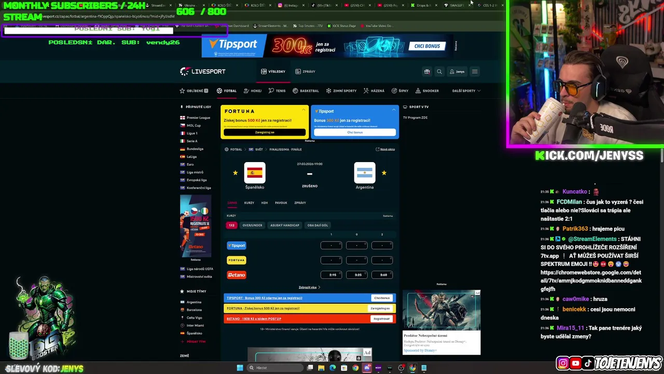Click PŘIDAT TÝM plus link
664x374 pixels.
[193, 342]
